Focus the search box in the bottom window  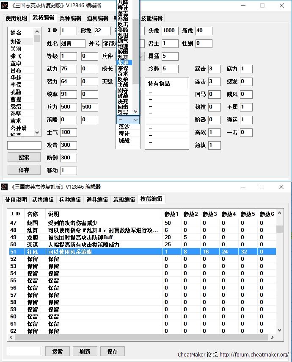(24, 351)
